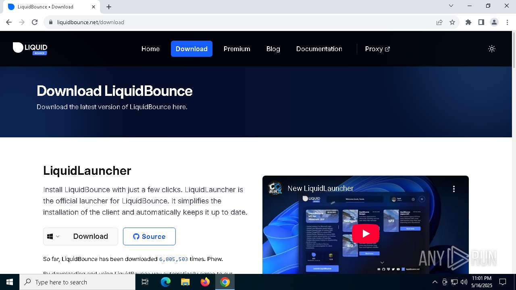Play the New LiquidLauncher YouTube video
The width and height of the screenshot is (516, 290).
[x=366, y=233]
